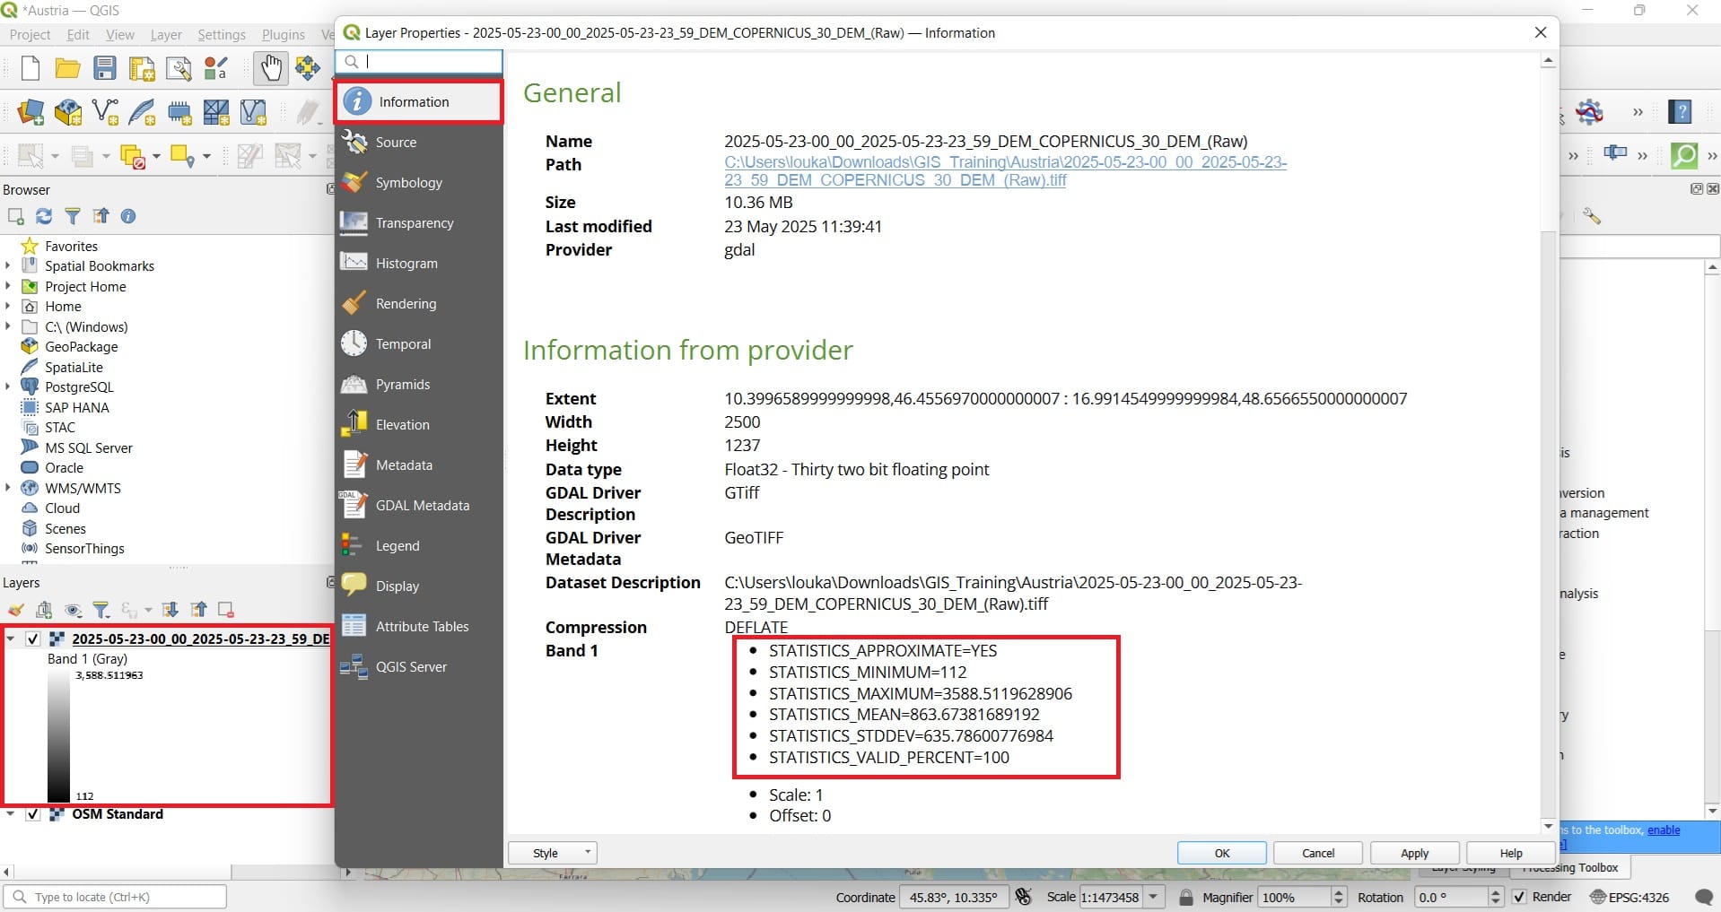This screenshot has width=1721, height=912.
Task: Open the Plugins menu
Action: pos(284,35)
